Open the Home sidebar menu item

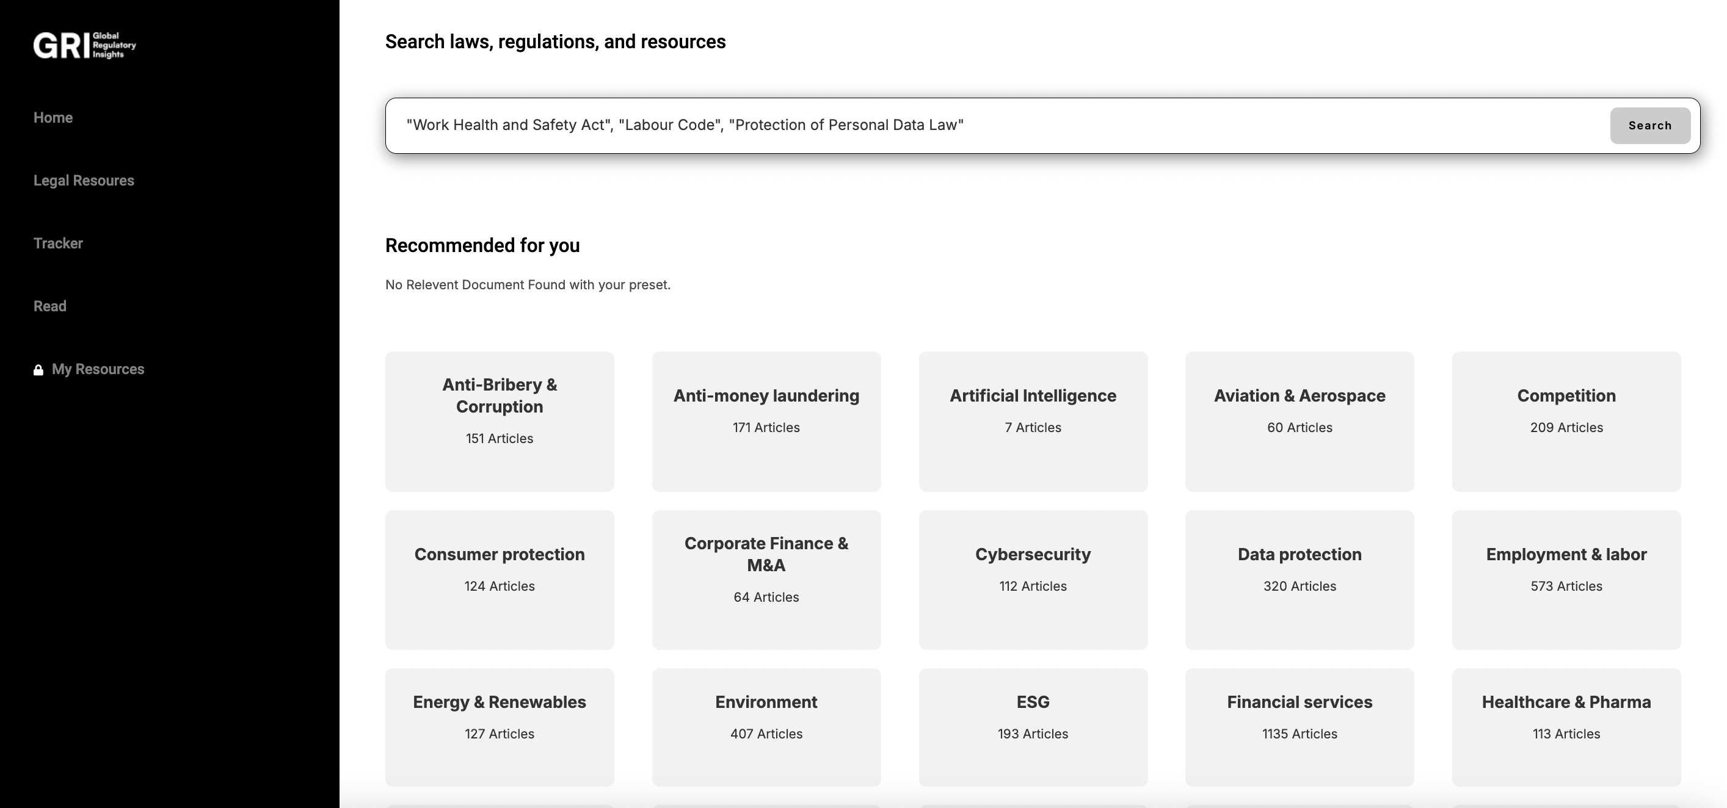click(53, 118)
